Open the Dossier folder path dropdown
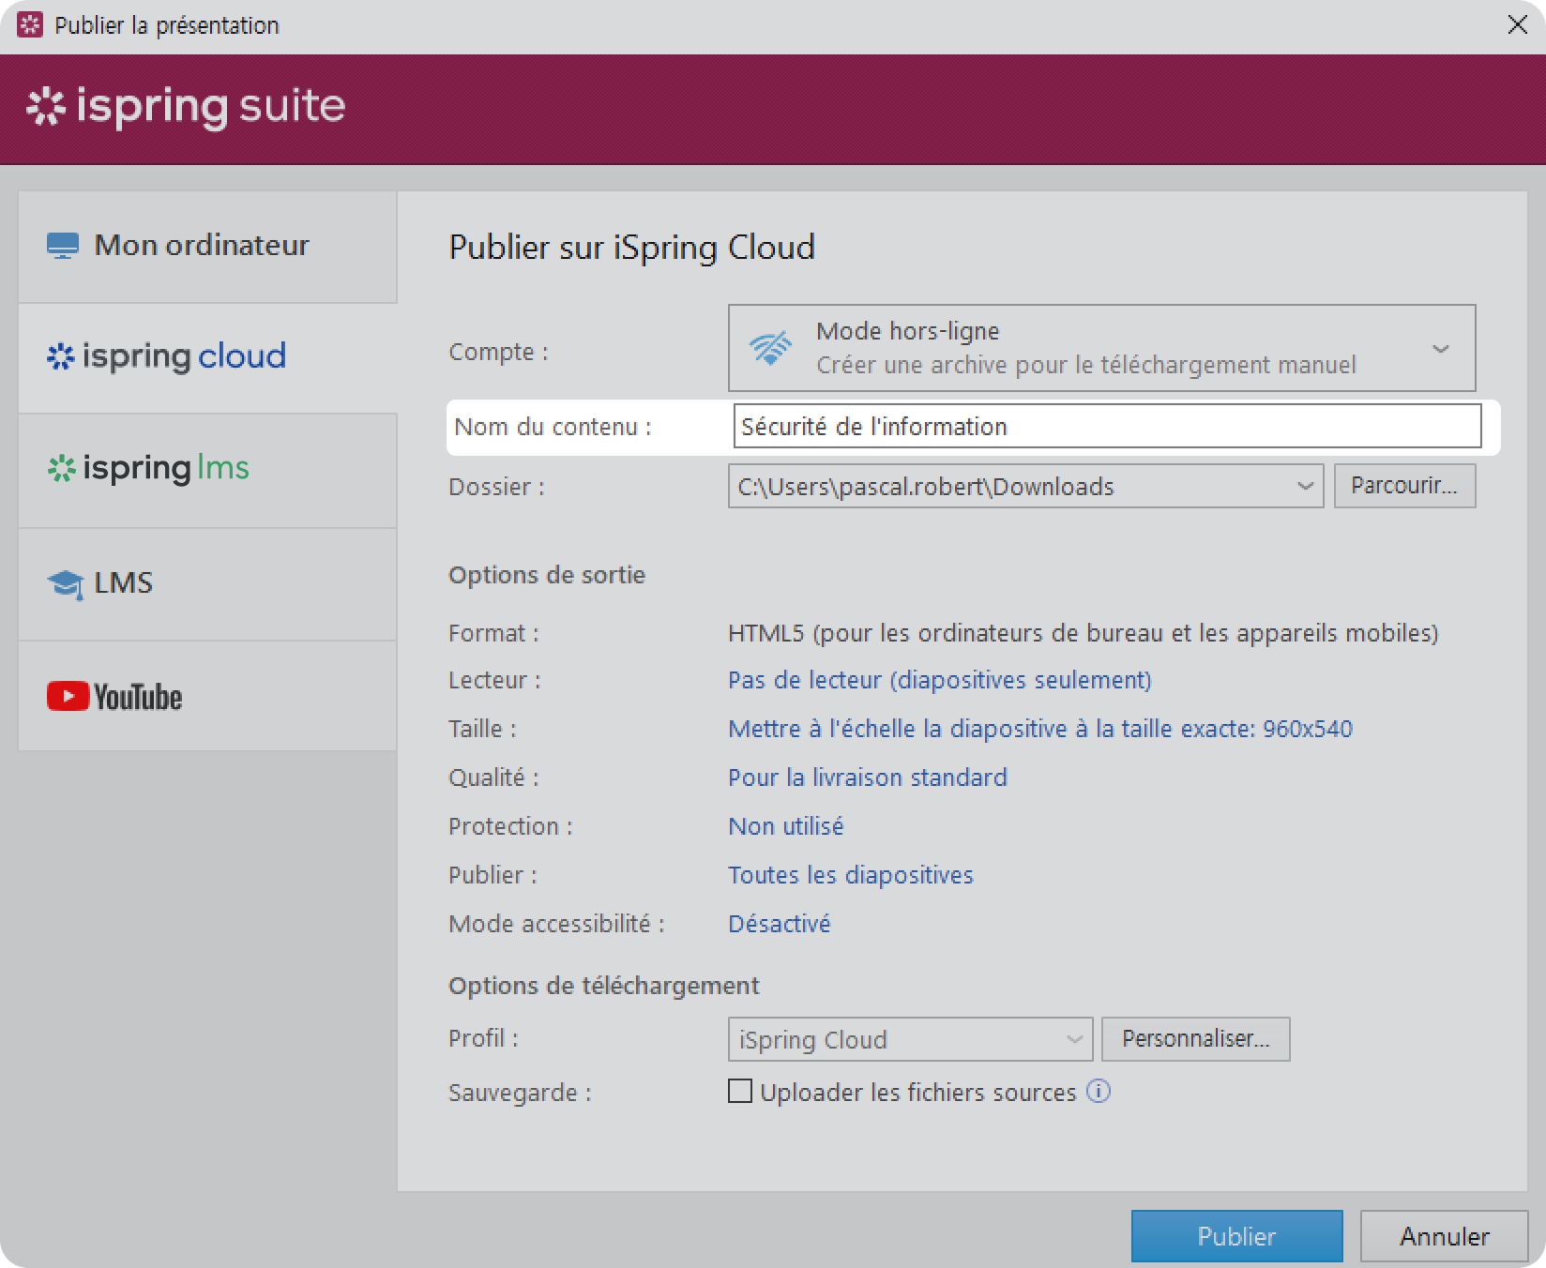The image size is (1546, 1268). click(1304, 486)
